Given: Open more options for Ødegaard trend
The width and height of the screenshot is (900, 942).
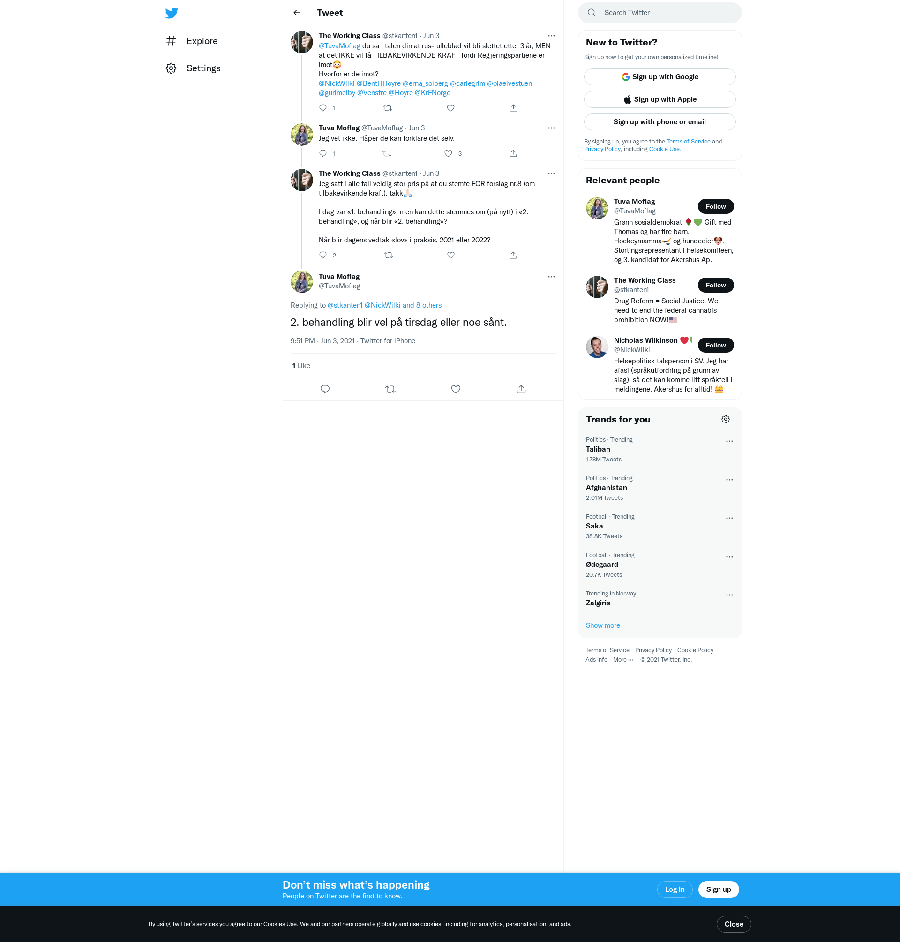Looking at the screenshot, I should [x=729, y=557].
